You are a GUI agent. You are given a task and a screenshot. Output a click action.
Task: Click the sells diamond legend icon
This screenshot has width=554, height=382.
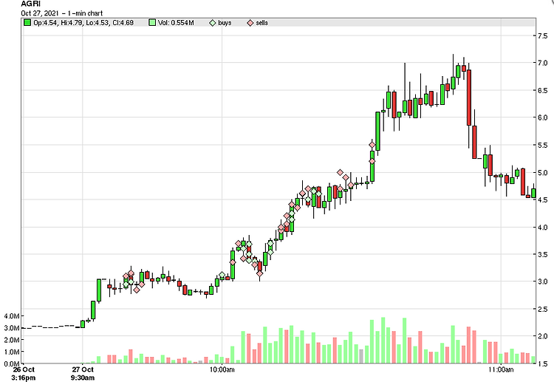point(250,23)
